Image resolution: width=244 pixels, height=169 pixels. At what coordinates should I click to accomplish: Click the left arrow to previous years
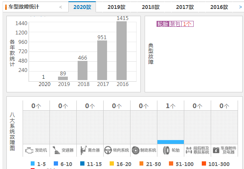[x=61, y=7]
